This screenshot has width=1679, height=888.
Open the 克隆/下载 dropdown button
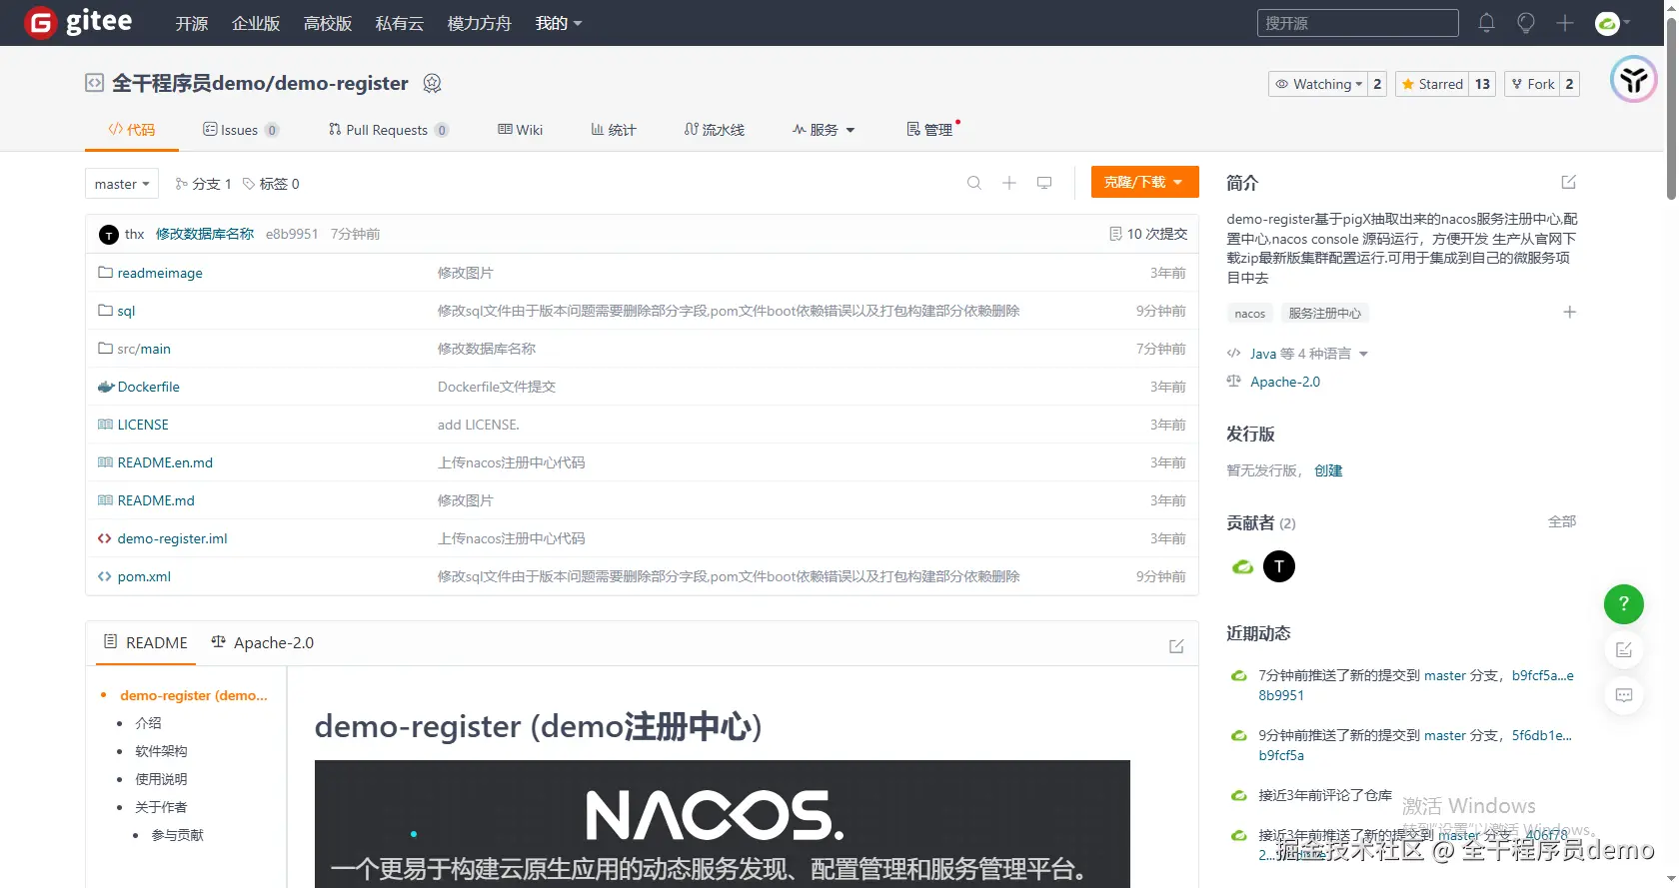pyautogui.click(x=1144, y=182)
